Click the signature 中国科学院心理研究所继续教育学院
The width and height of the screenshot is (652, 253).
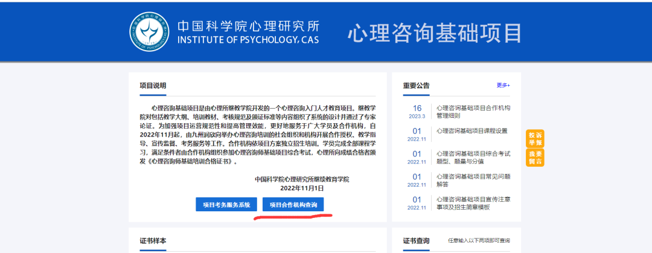(x=302, y=180)
